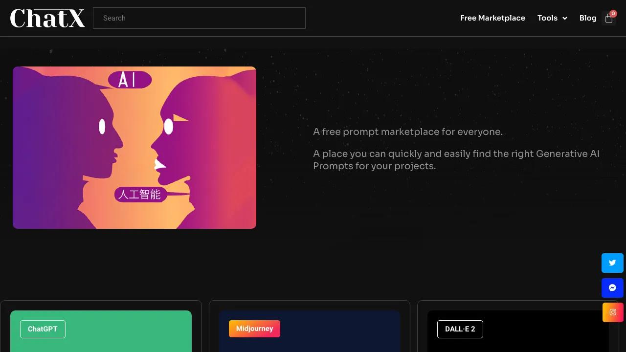Screen dimensions: 626x352
Task: Select the Midjourney category tag
Action: pos(254,329)
